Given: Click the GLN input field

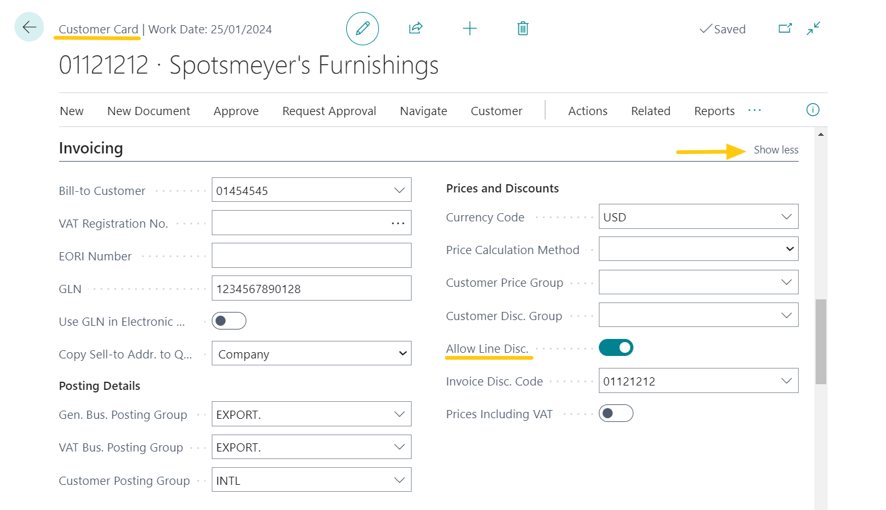Looking at the screenshot, I should pos(312,288).
